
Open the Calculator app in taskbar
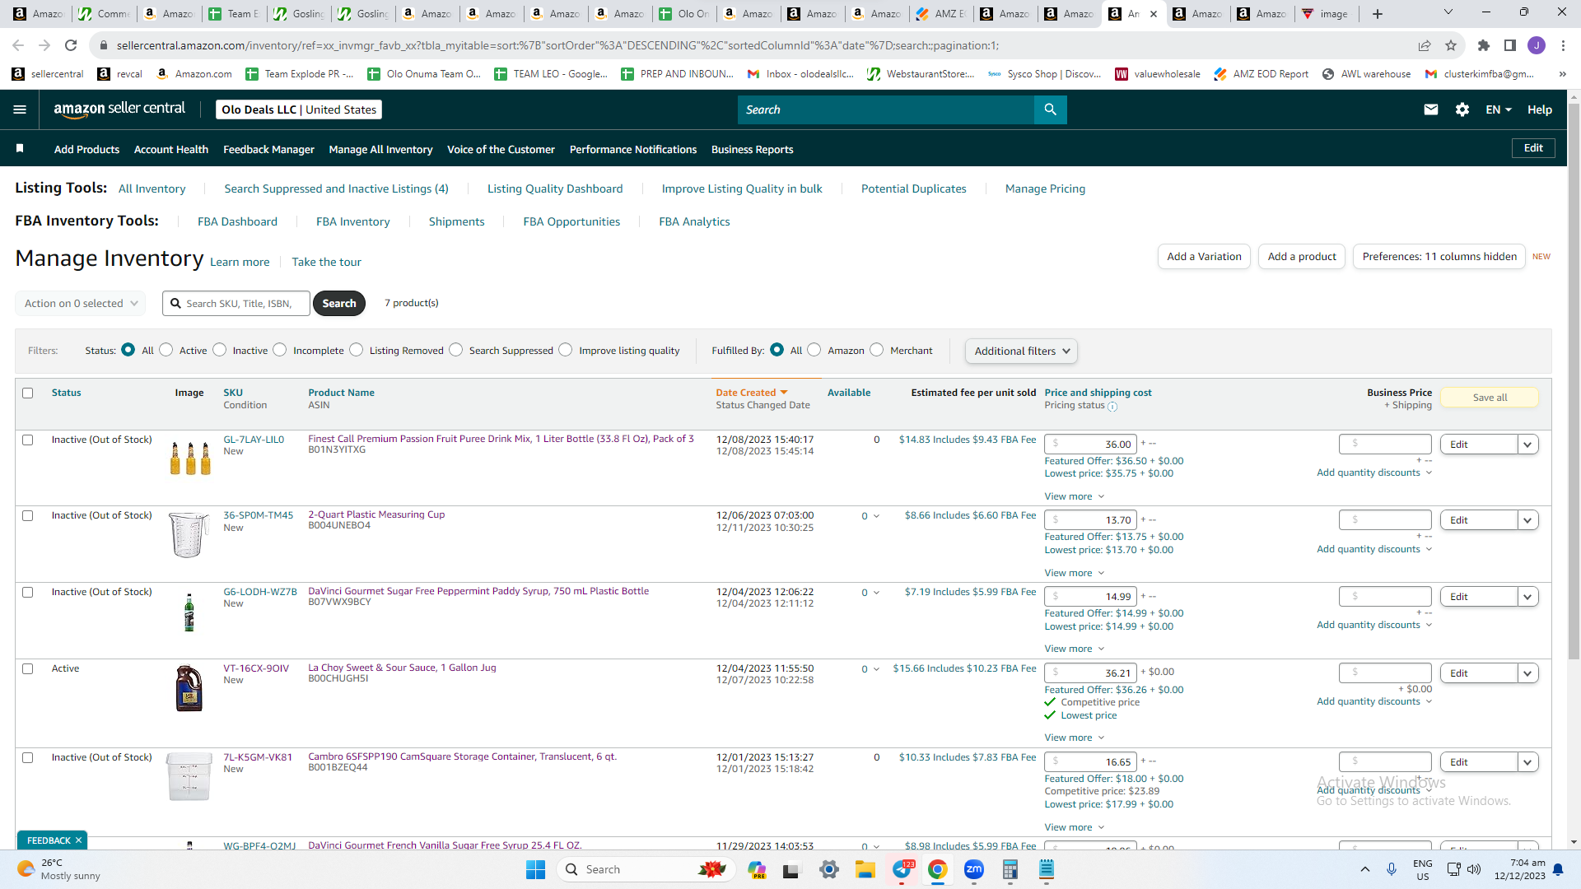[x=1010, y=869]
